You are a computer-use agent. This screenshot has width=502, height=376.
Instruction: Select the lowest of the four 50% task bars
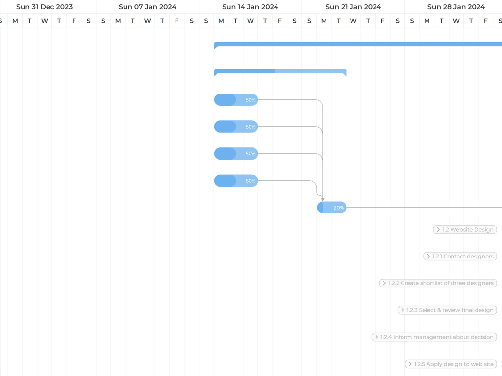[236, 181]
